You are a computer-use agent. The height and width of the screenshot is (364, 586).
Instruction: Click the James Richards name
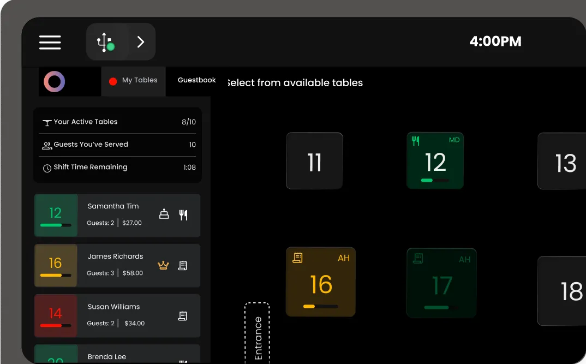(116, 256)
